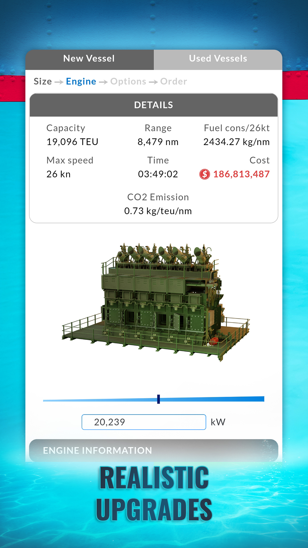The image size is (308, 548).
Task: Click the arrow between Size and Engine
Action: (x=59, y=82)
